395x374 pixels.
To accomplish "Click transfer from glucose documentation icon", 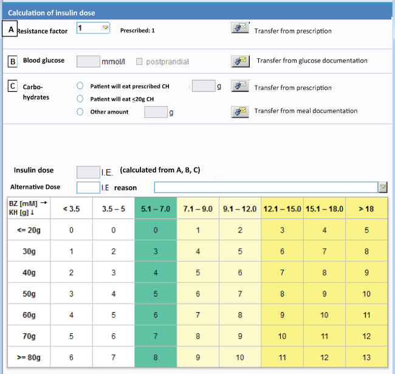I will point(240,61).
